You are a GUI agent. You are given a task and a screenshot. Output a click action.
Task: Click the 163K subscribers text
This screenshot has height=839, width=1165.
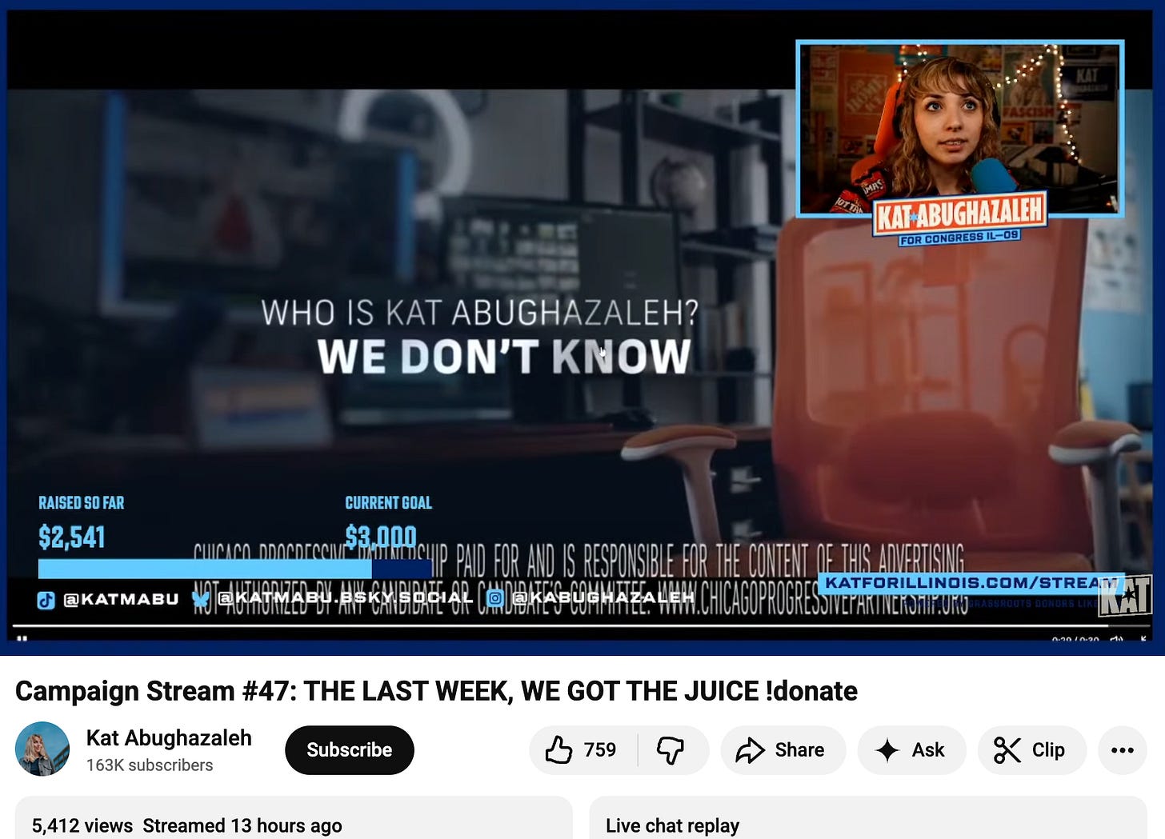tap(150, 765)
